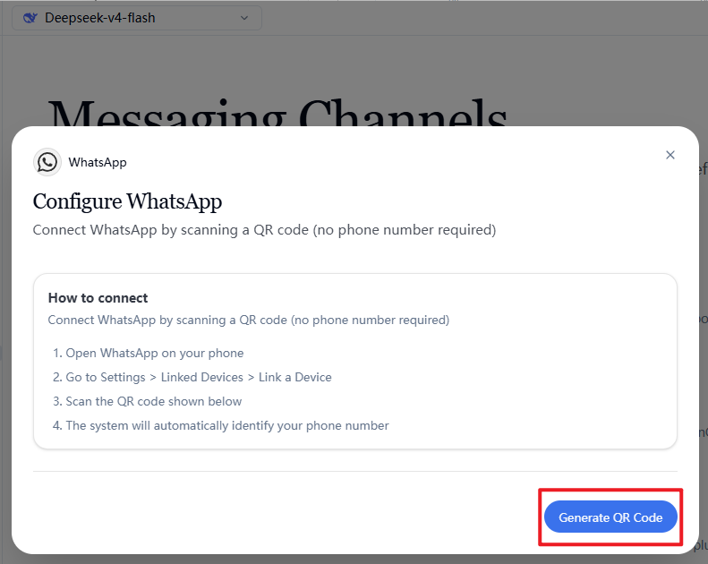Screen dimensions: 708x564
Task: Click the Deepseek-v4-flash model name text
Action: click(x=100, y=18)
